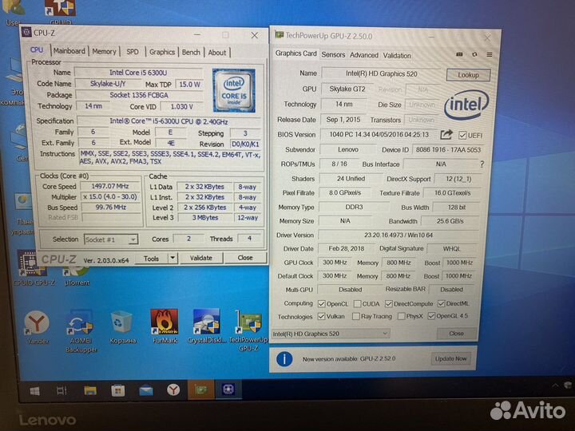Switch to GPU-Z taskbar button
This screenshot has height=431, width=575.
[x=200, y=390]
